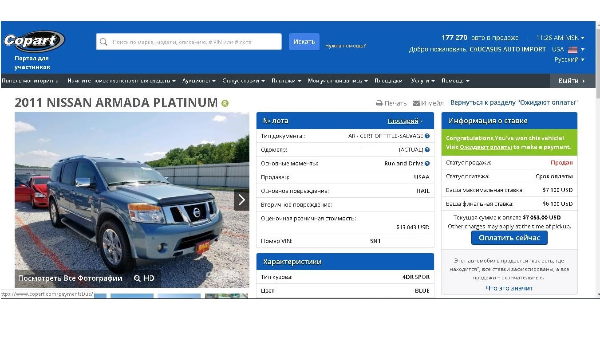
Task: Click the $6 100 USD final bid
Action: 558,204
